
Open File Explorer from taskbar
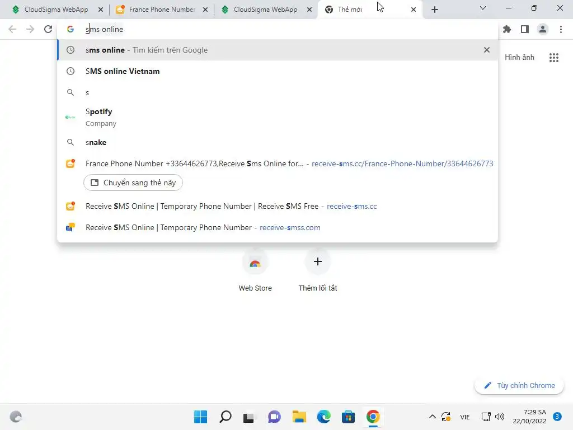click(299, 417)
